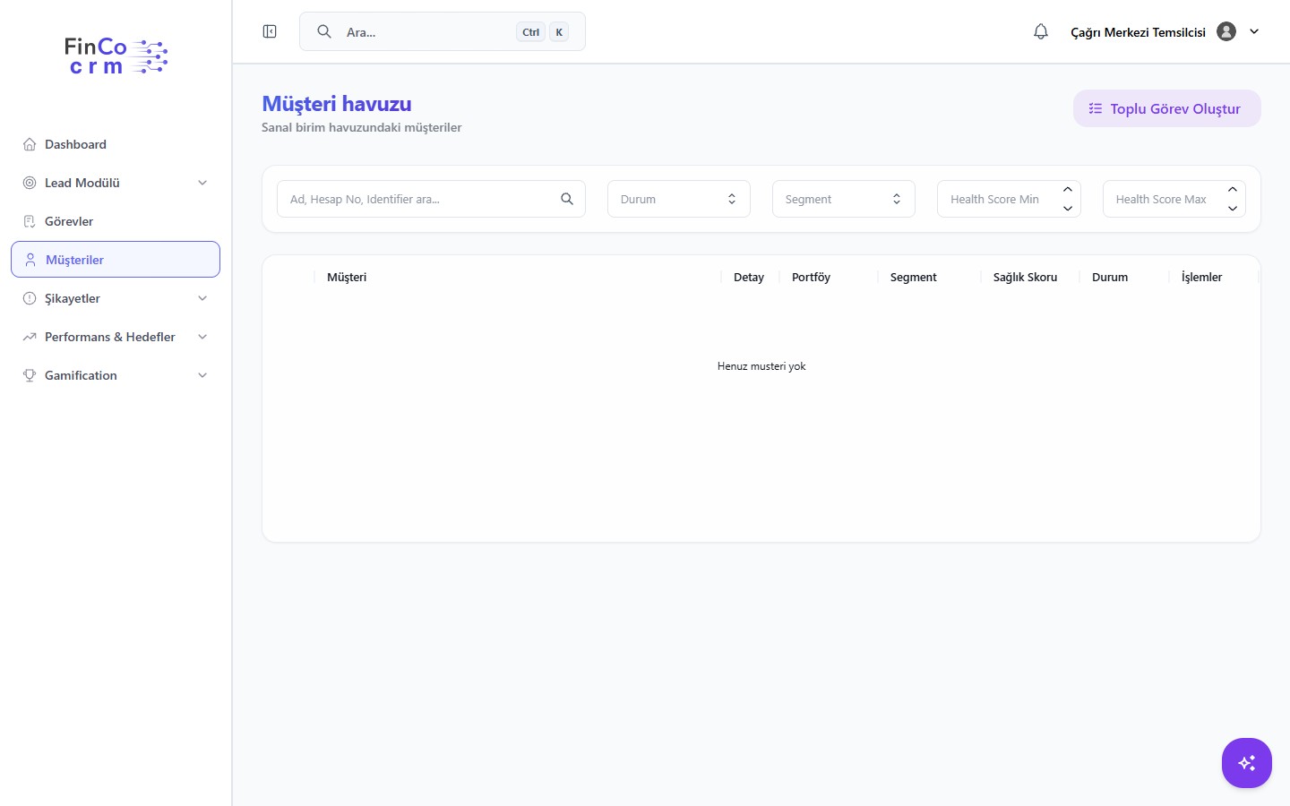Click the Durum column header in table
Image resolution: width=1290 pixels, height=806 pixels.
pos(1110,278)
